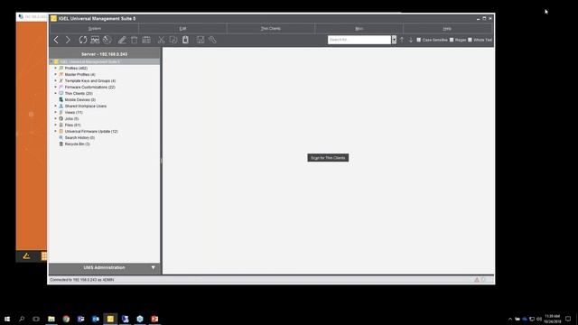This screenshot has width=578, height=325.
Task: Expand Template Keys and Groups node
Action: pyautogui.click(x=56, y=80)
